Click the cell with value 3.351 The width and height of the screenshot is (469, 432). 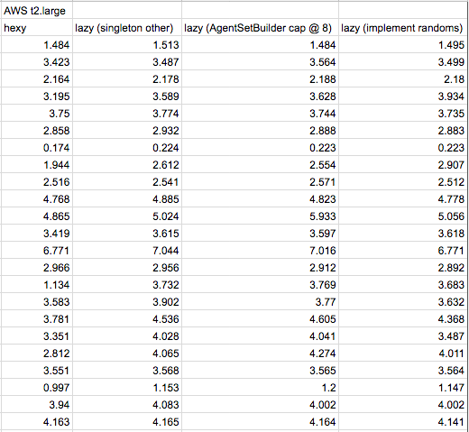pyautogui.click(x=37, y=336)
